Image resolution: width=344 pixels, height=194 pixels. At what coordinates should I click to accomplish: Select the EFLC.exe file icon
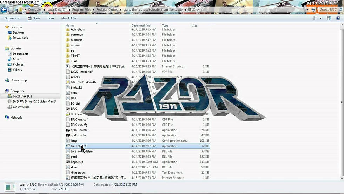pyautogui.click(x=68, y=114)
